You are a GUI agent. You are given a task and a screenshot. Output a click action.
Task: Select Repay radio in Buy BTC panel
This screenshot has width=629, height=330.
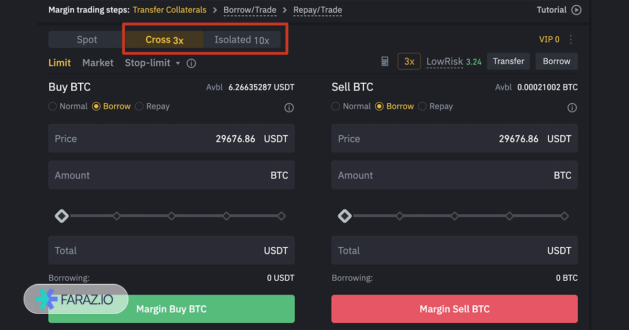point(139,106)
